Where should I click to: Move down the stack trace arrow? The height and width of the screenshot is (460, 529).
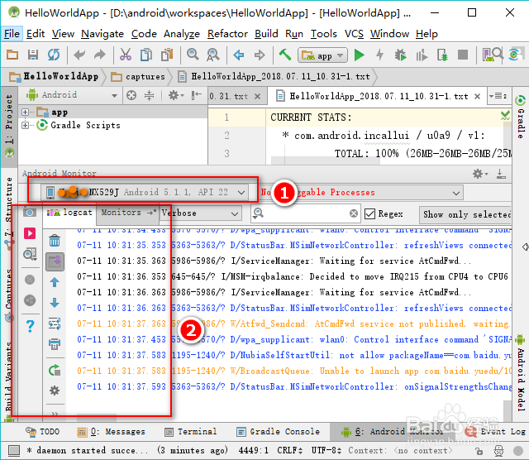tap(55, 303)
